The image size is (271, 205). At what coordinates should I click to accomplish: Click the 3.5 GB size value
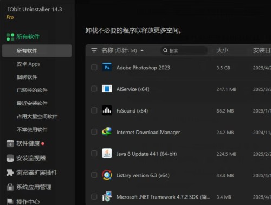click(223, 68)
